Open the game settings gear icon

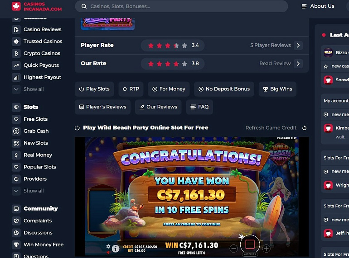coord(108,246)
